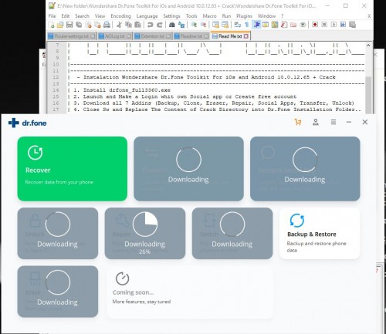This screenshot has width=386, height=334.
Task: Click the Zoom In icon in Notepad++
Action: click(194, 25)
